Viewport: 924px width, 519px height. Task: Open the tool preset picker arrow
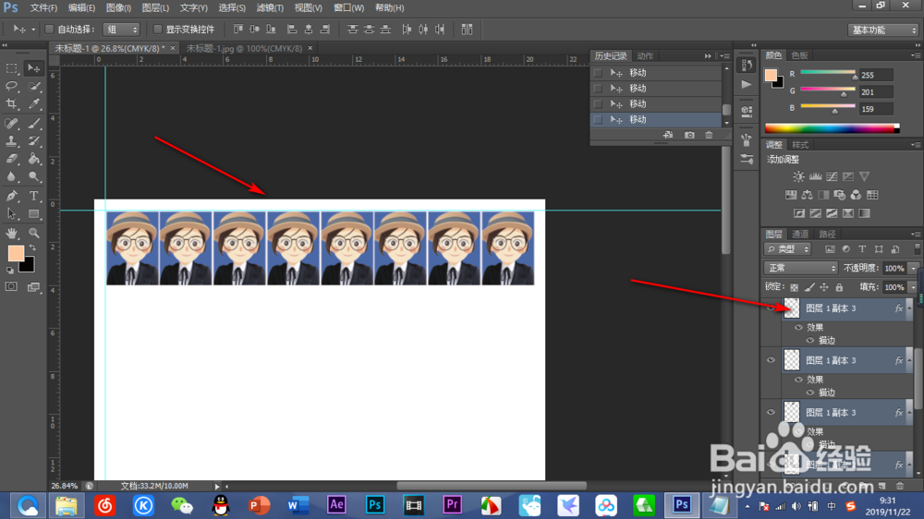coord(33,29)
